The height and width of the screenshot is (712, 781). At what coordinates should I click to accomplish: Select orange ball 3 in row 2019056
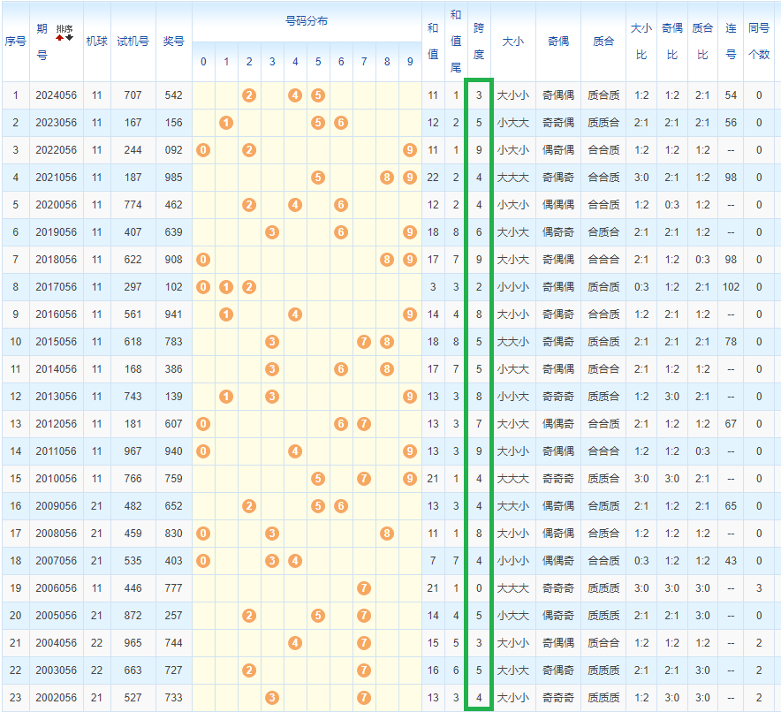tap(272, 232)
